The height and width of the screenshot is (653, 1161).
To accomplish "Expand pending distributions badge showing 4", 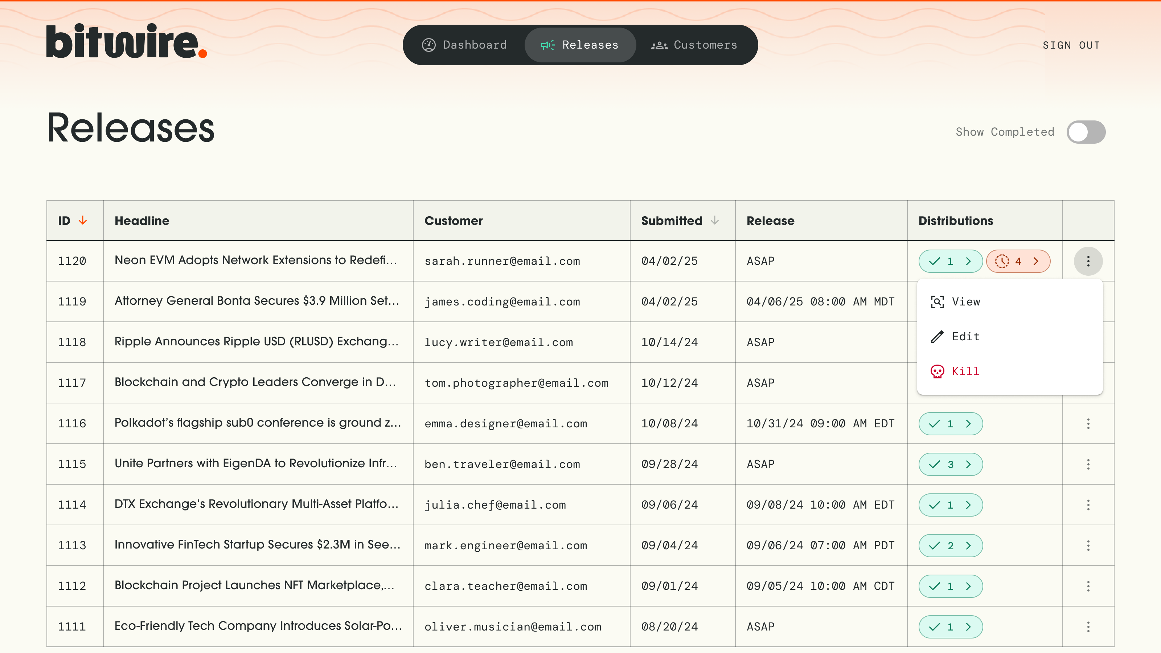I will 1018,261.
